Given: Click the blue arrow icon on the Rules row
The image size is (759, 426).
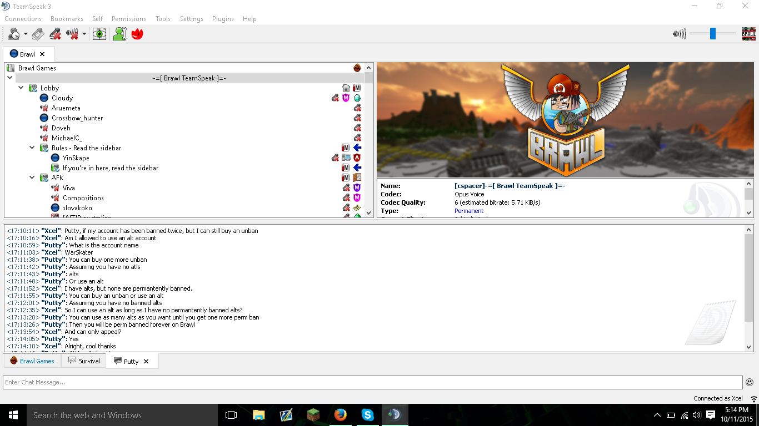Looking at the screenshot, I should pos(357,148).
